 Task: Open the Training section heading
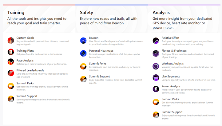(x=16, y=13)
